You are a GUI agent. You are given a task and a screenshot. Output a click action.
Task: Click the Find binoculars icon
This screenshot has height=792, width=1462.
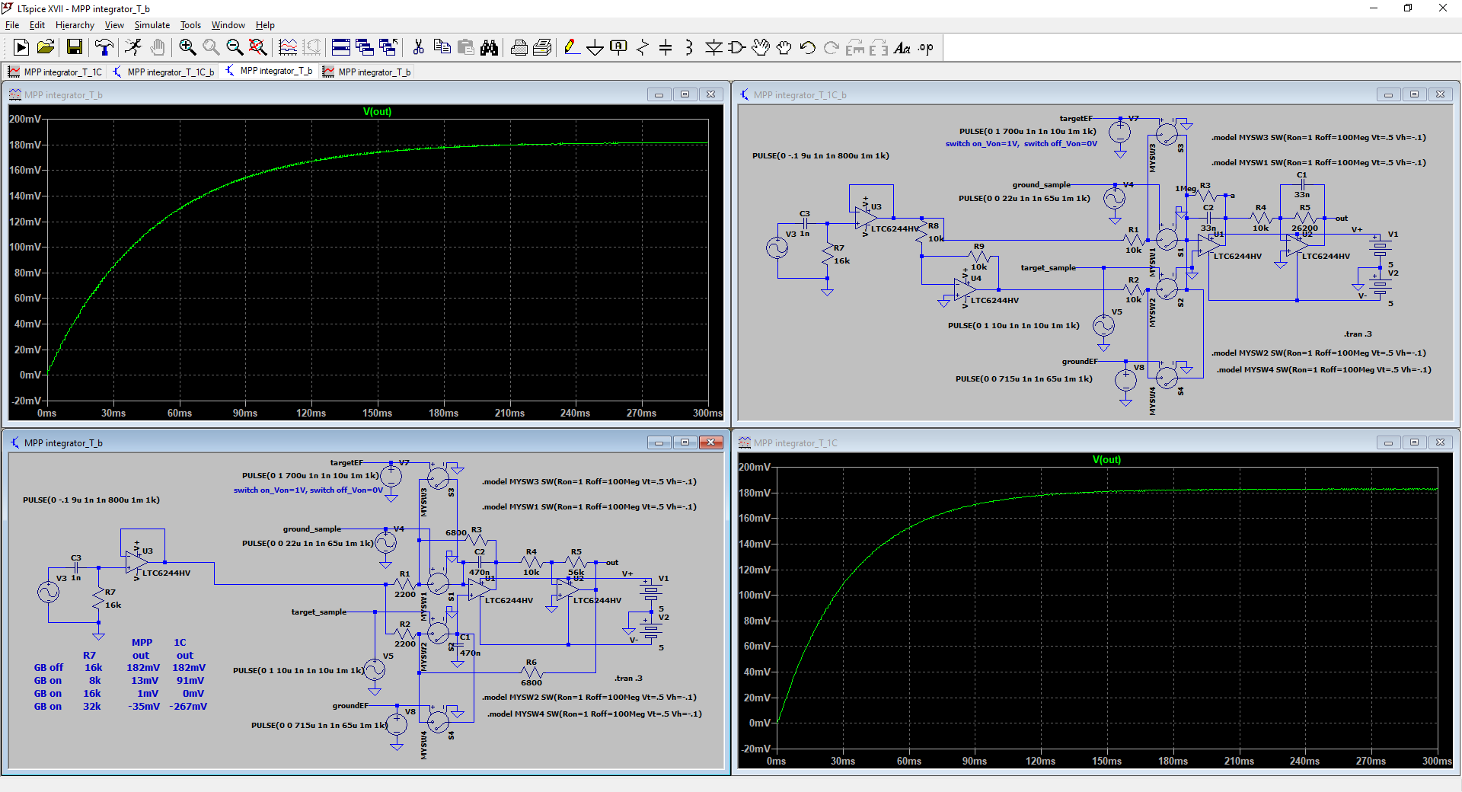pyautogui.click(x=489, y=48)
